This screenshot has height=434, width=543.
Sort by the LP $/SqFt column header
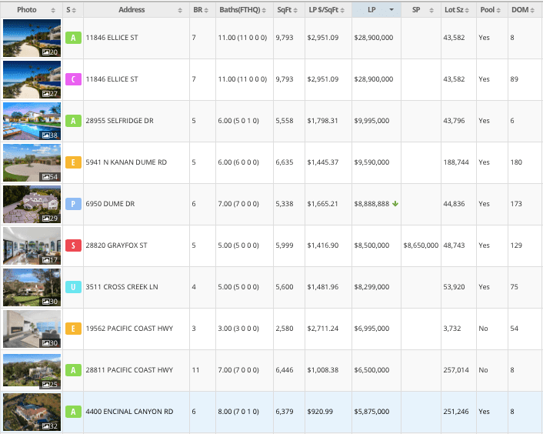coord(328,10)
